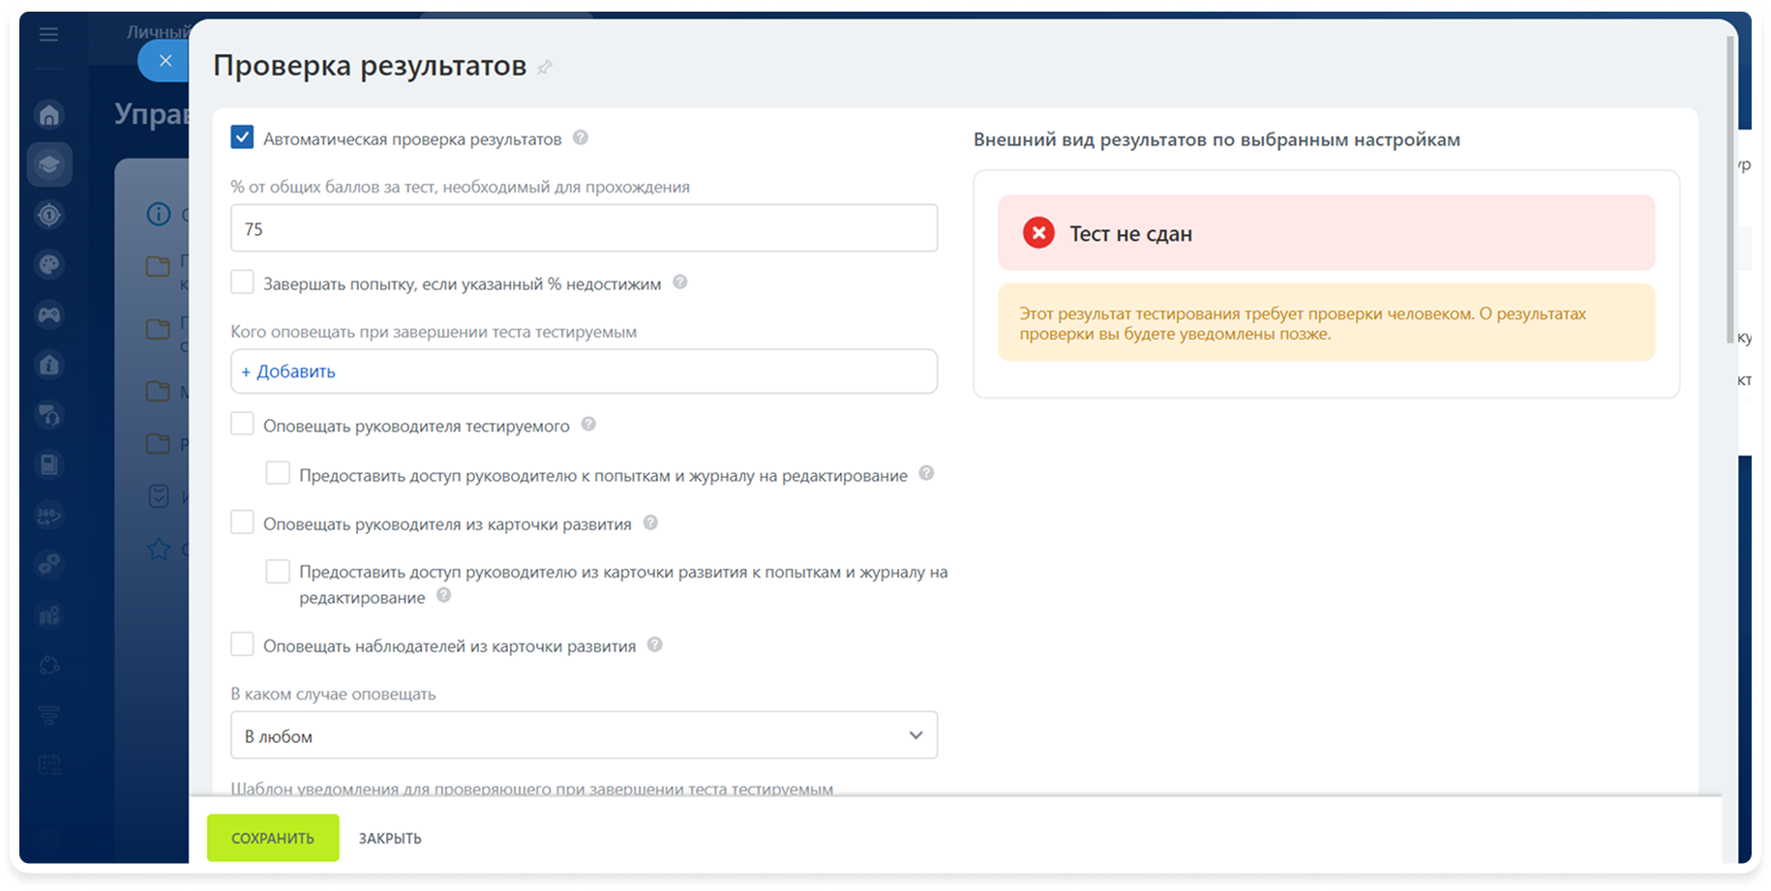
Task: Show help for Автоматическая проверка результатов
Action: 581,137
